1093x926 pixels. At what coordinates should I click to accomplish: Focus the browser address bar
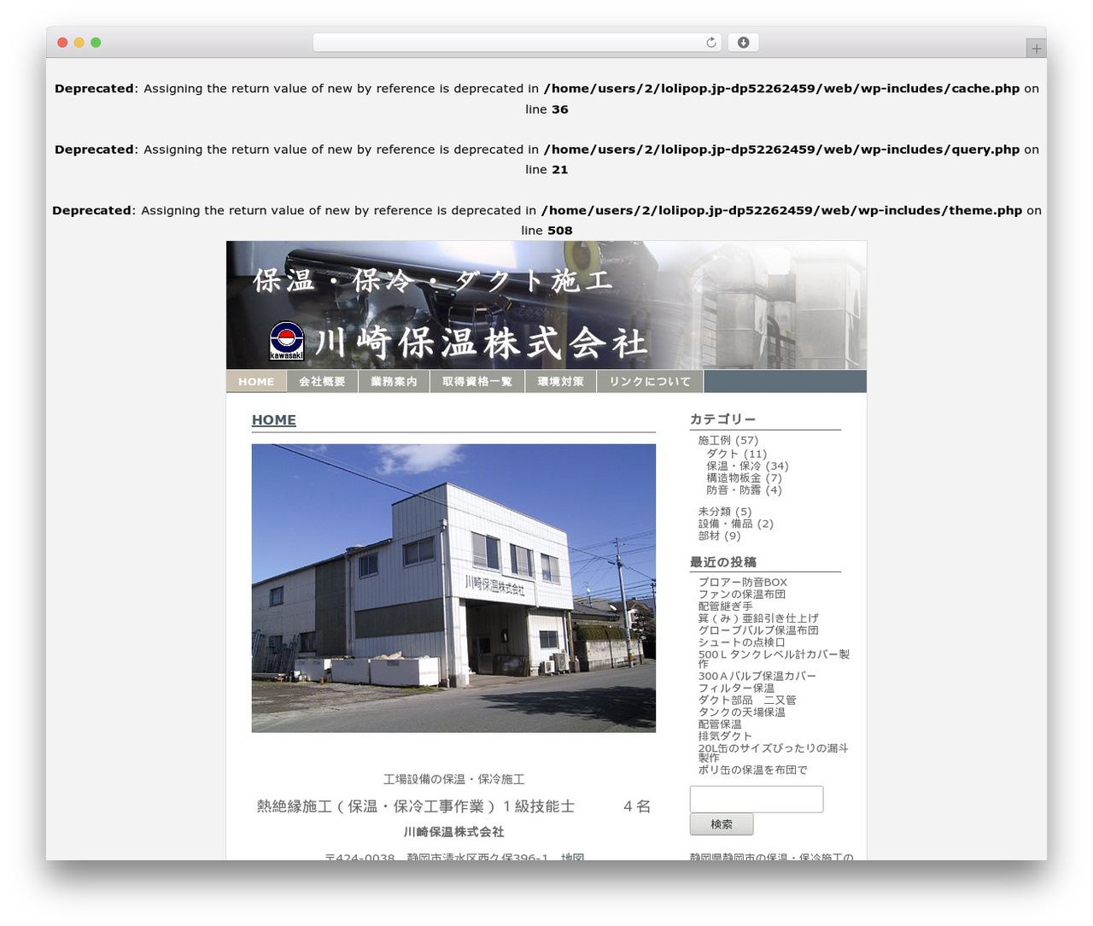pyautogui.click(x=517, y=43)
